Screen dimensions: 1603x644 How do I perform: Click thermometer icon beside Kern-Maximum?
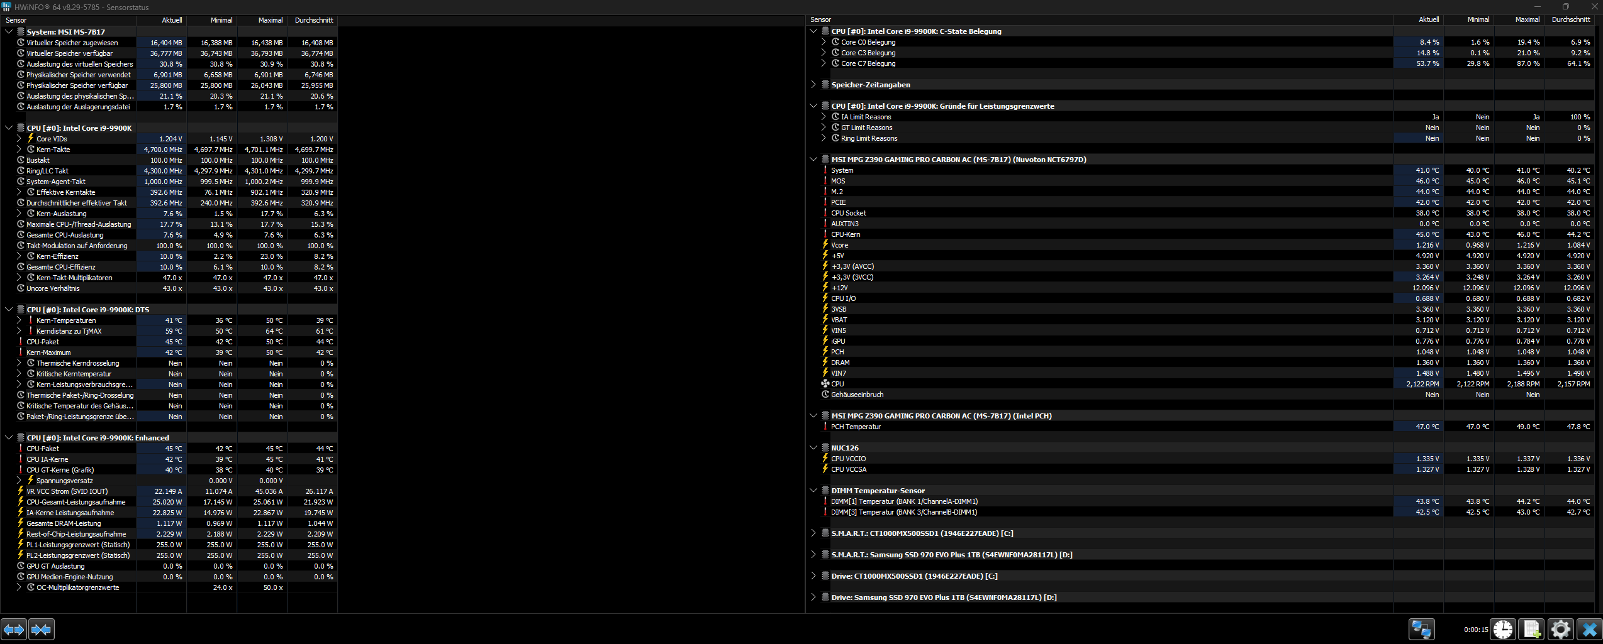pos(21,352)
